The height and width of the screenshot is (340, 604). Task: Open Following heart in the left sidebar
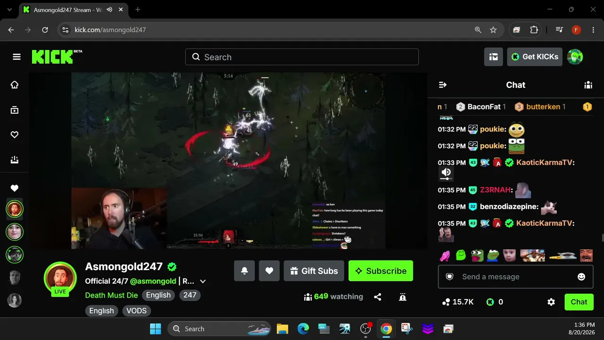[15, 135]
